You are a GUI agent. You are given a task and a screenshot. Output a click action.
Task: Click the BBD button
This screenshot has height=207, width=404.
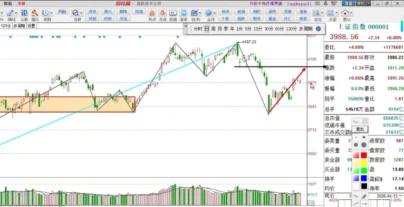point(123,11)
